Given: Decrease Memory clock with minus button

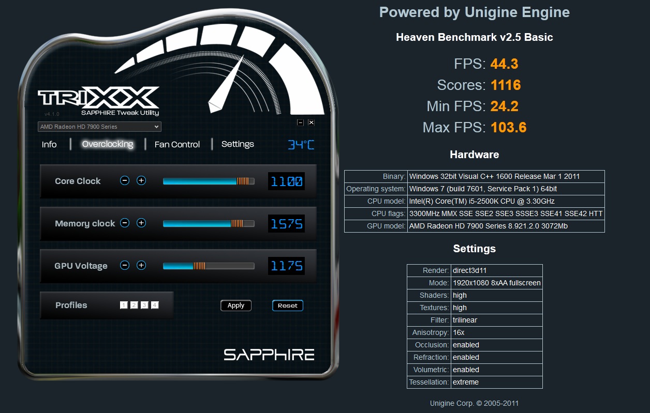Looking at the screenshot, I should click(125, 223).
